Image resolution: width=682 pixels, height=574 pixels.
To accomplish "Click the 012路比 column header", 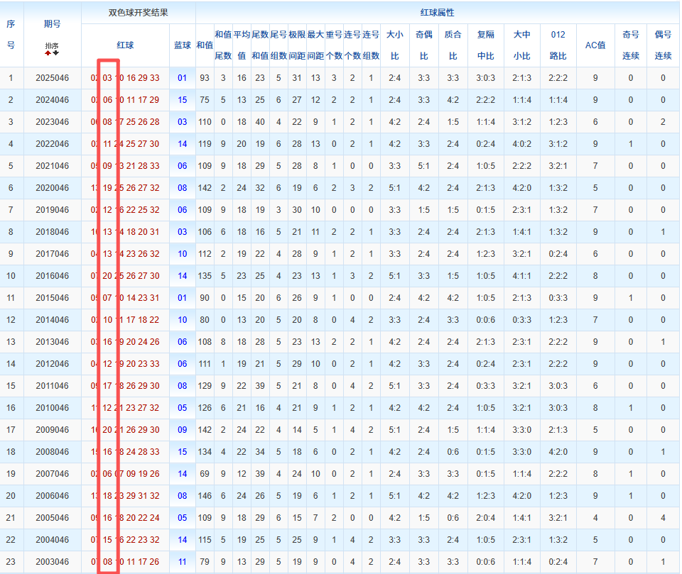I will pyautogui.click(x=558, y=45).
